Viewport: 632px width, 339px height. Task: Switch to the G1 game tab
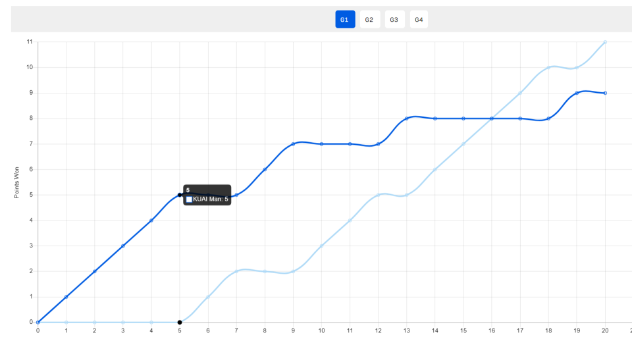coord(345,19)
